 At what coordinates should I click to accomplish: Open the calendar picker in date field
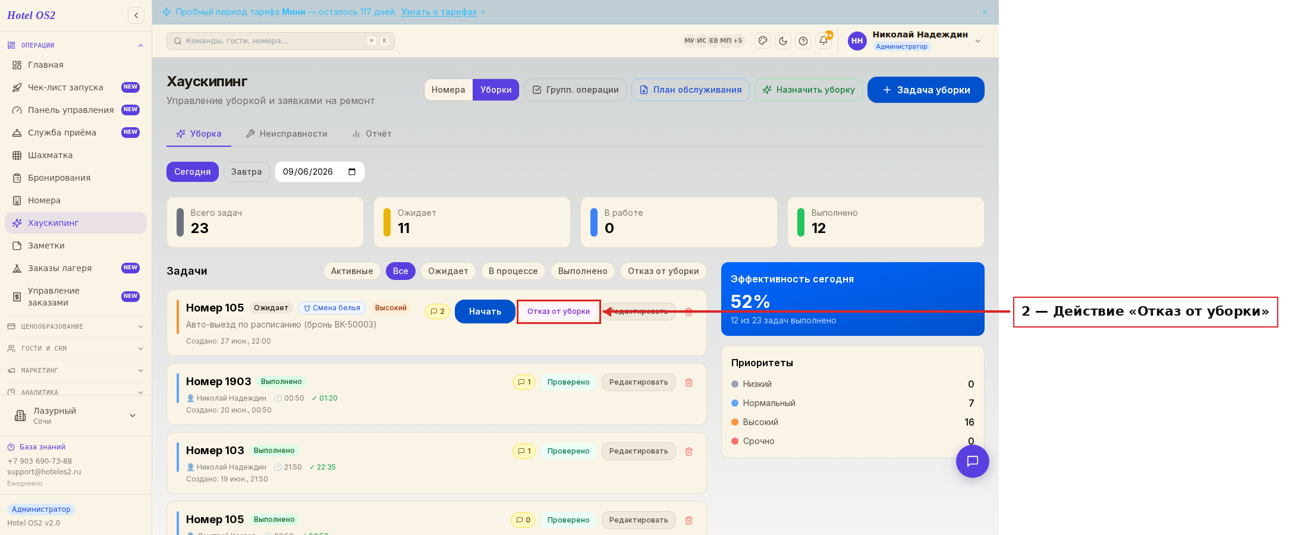[352, 172]
